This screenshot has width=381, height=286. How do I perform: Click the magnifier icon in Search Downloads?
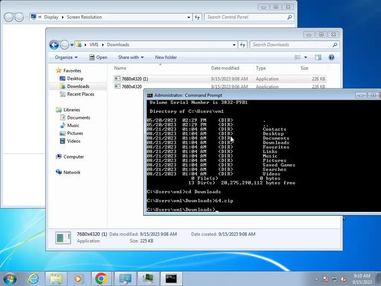(335, 45)
